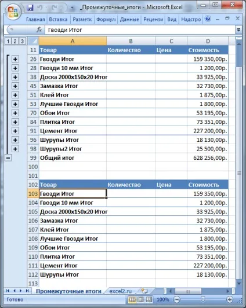Click the formula bar showing Гвозди Итог
The width and height of the screenshot is (246, 308).
140,30
